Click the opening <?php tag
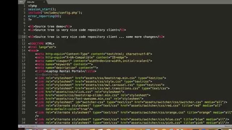The width and height of the screenshot is (232, 130). pyautogui.click(x=32, y=6)
